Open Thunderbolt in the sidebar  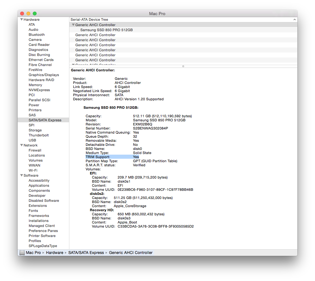38,135
